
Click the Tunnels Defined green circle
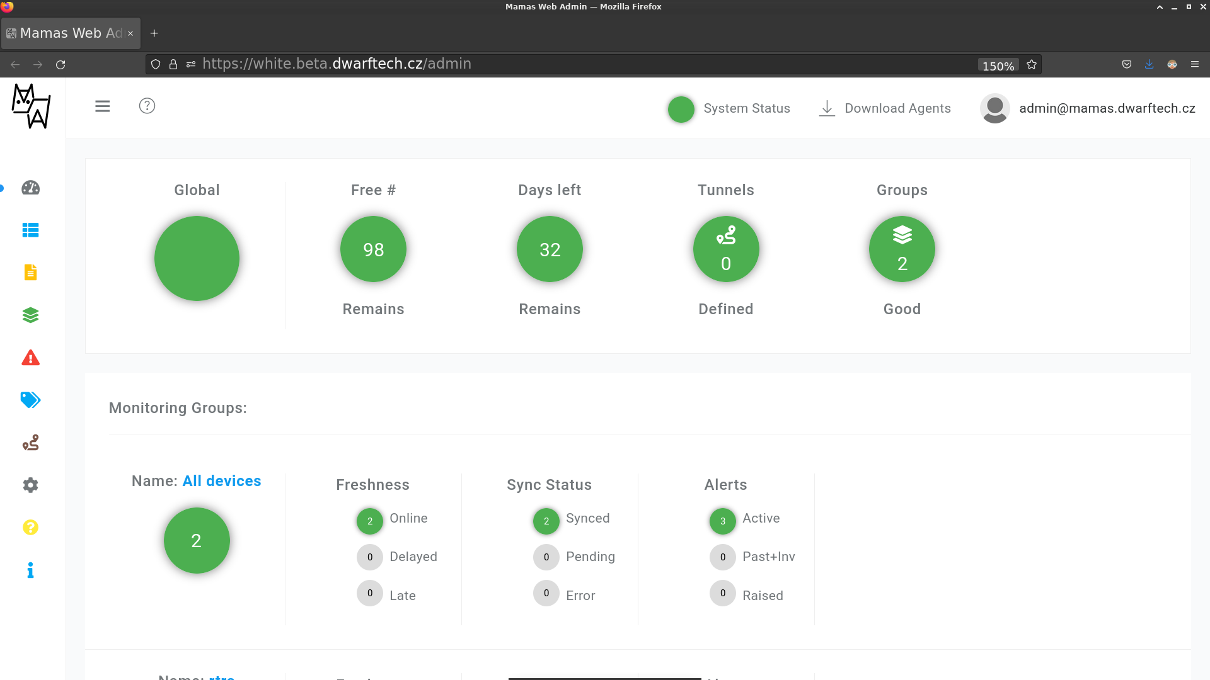[725, 249]
